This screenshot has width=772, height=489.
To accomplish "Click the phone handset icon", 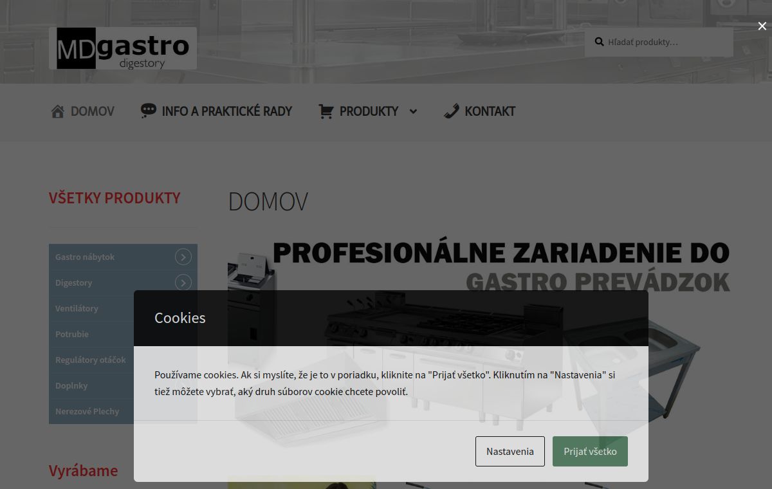I will pyautogui.click(x=451, y=111).
